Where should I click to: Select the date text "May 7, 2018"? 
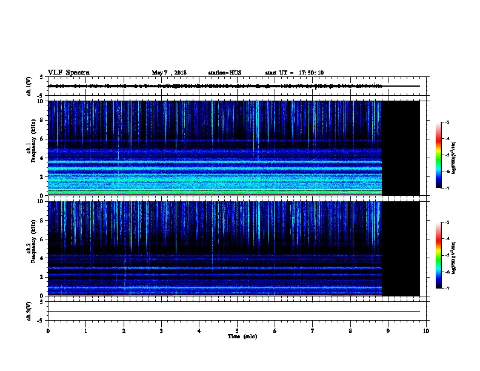click(169, 73)
